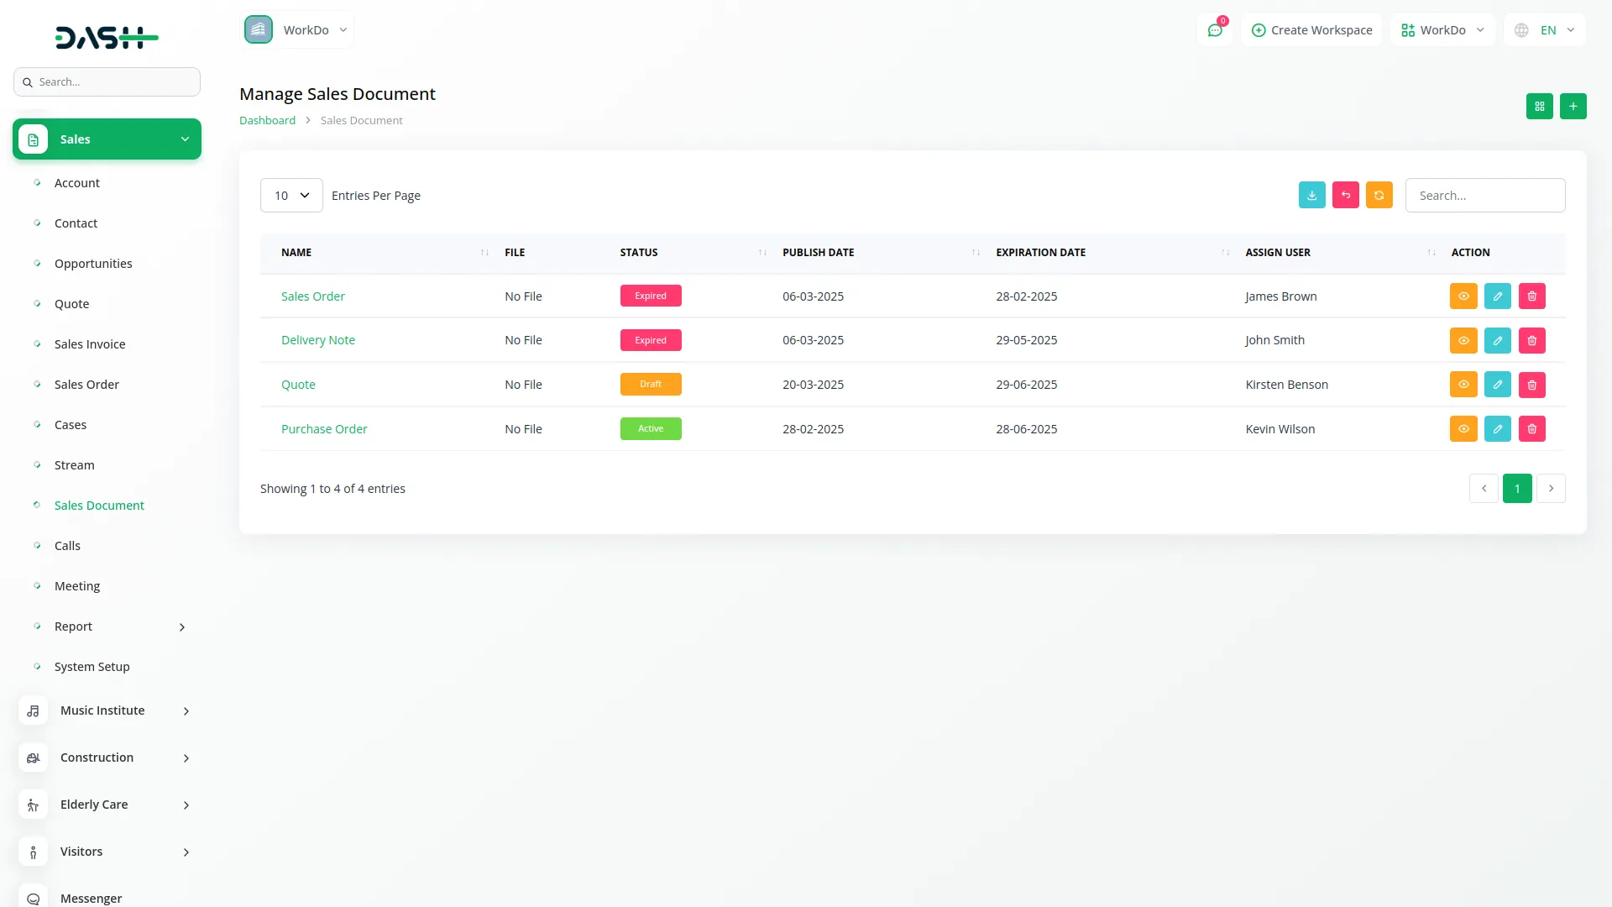
Task: Click the grid view icon button
Action: [x=1539, y=107]
